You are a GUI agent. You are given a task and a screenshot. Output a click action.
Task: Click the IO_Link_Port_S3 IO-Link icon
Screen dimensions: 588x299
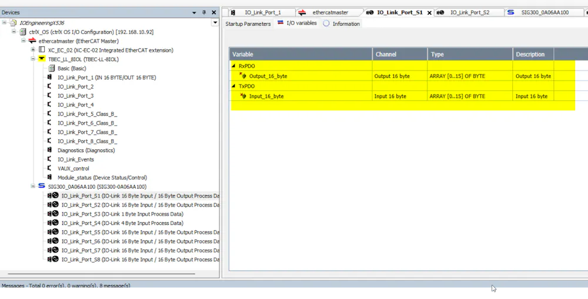click(54, 214)
